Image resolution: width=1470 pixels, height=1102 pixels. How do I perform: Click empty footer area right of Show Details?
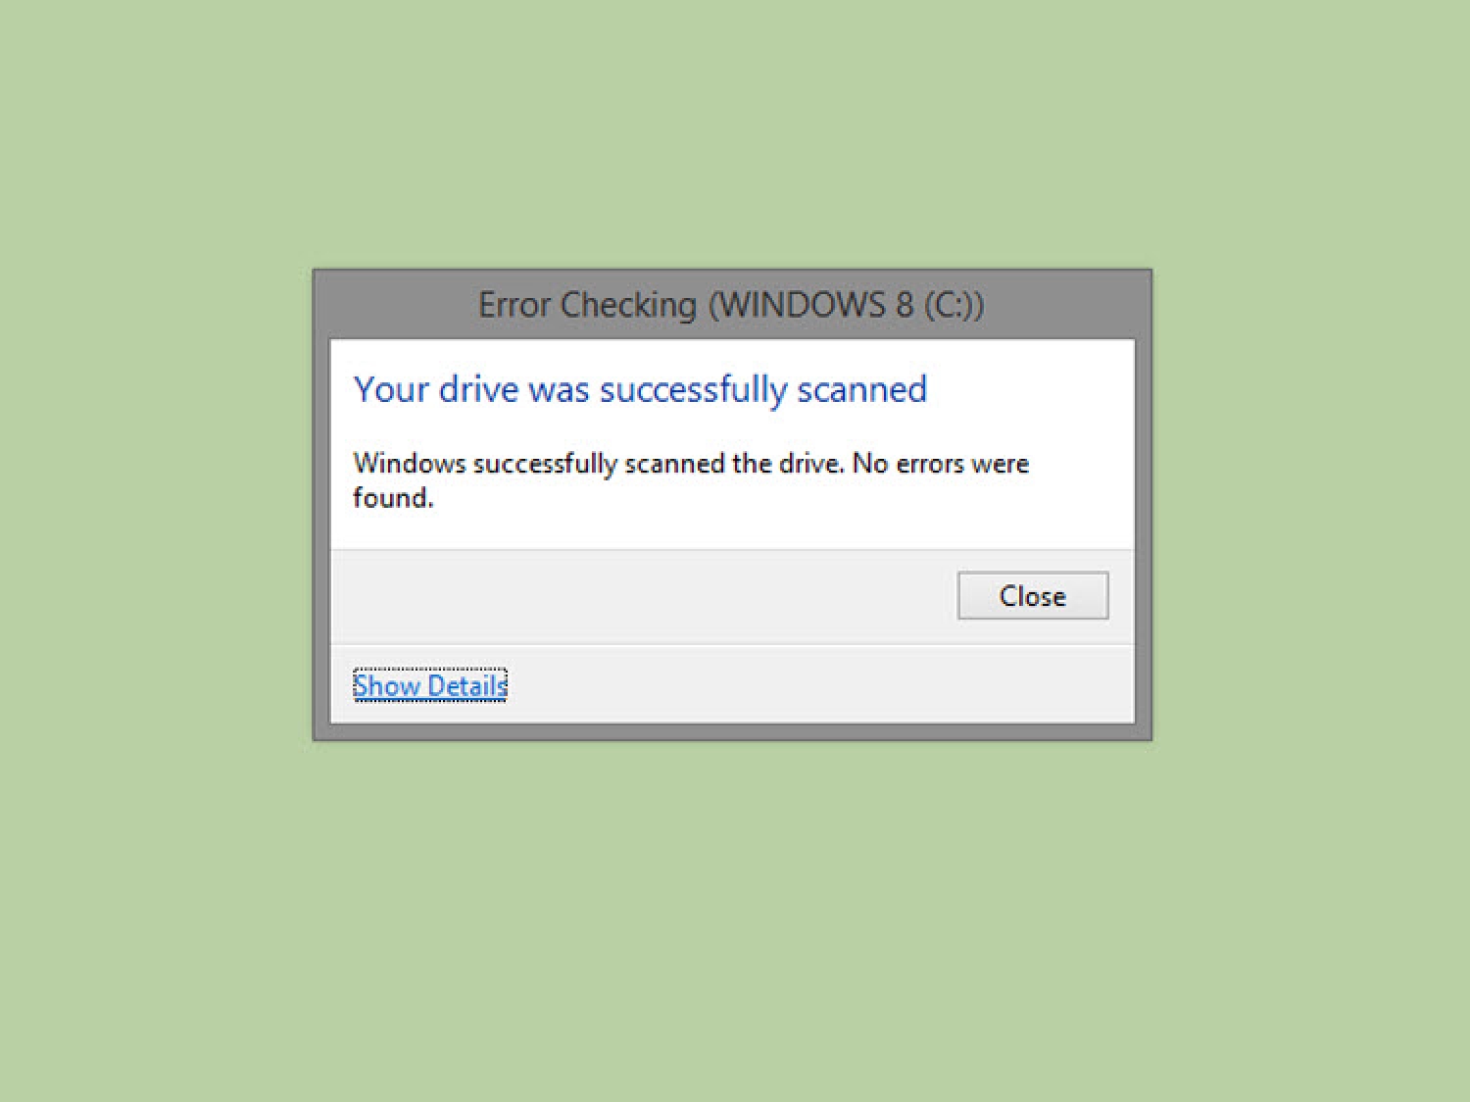pyautogui.click(x=818, y=684)
